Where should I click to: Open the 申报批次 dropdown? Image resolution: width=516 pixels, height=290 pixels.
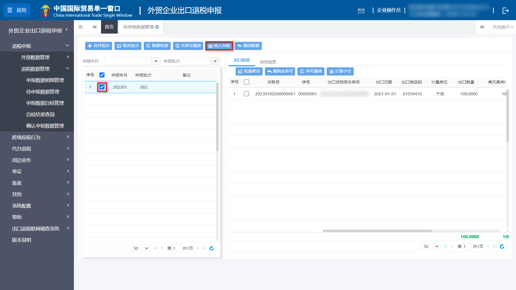[x=215, y=61]
